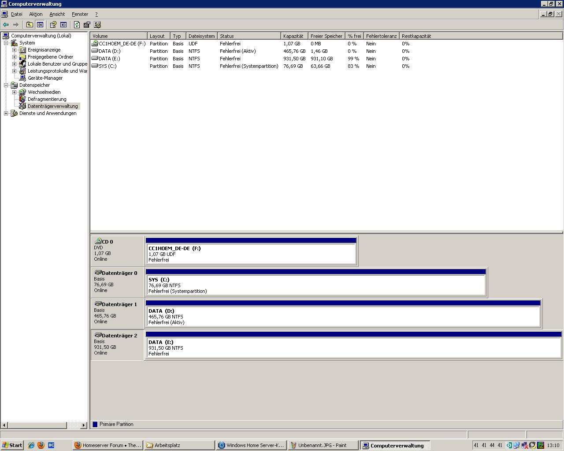This screenshot has width=564, height=451.
Task: Collapse the System tree node
Action: point(6,43)
